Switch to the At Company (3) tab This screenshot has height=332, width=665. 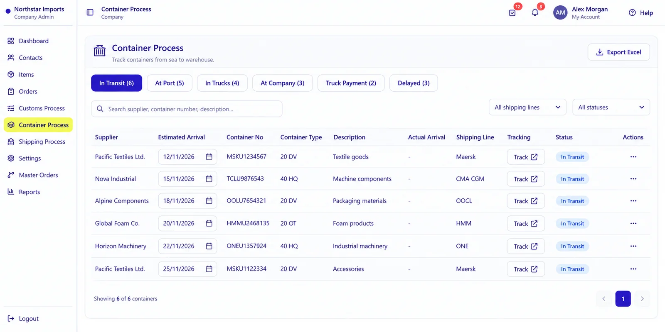click(283, 83)
